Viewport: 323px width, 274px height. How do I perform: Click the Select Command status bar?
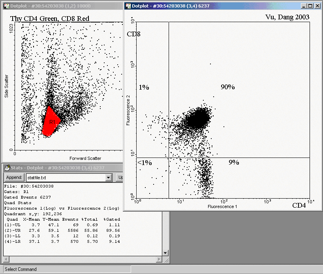tap(66, 269)
